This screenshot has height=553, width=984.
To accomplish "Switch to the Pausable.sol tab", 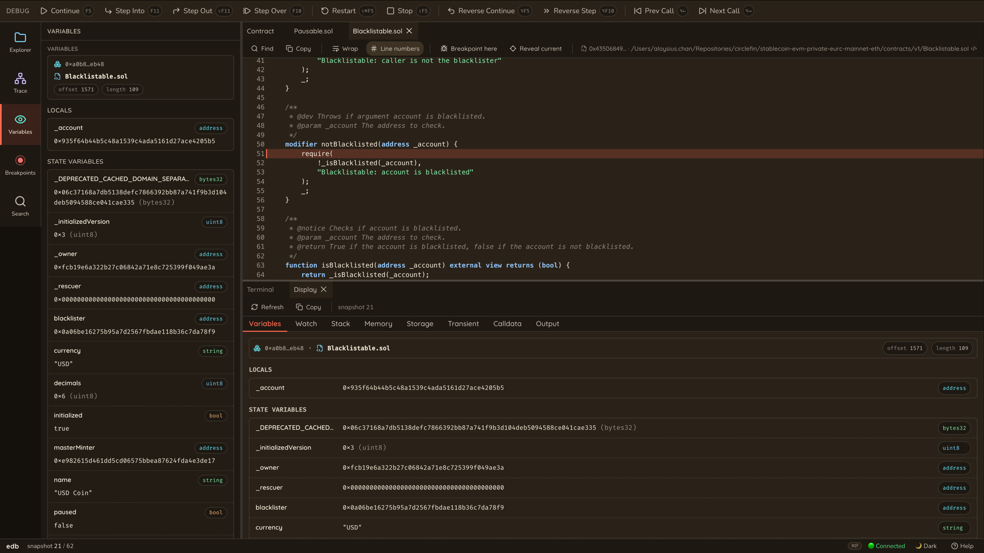I will pos(313,31).
